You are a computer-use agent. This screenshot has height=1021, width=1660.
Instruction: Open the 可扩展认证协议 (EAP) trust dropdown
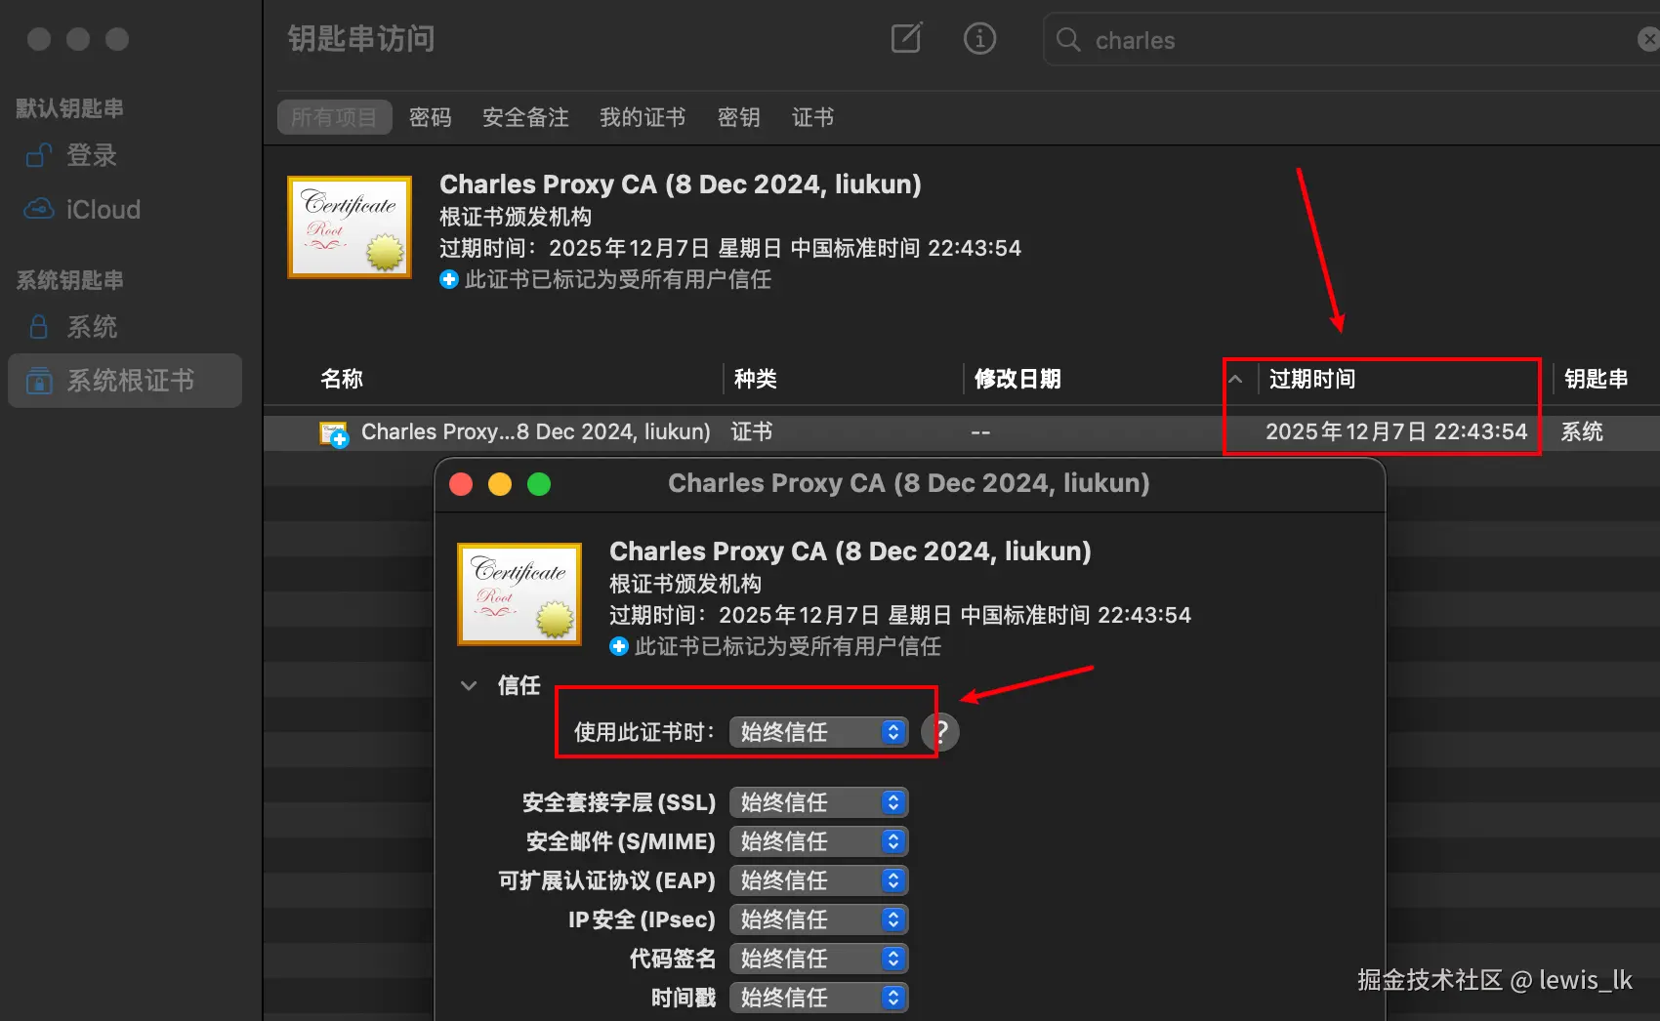(x=819, y=880)
